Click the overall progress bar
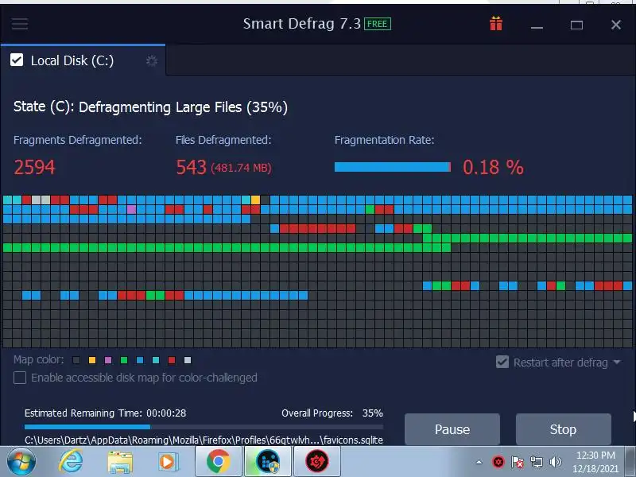Image resolution: width=636 pixels, height=477 pixels. click(x=204, y=427)
